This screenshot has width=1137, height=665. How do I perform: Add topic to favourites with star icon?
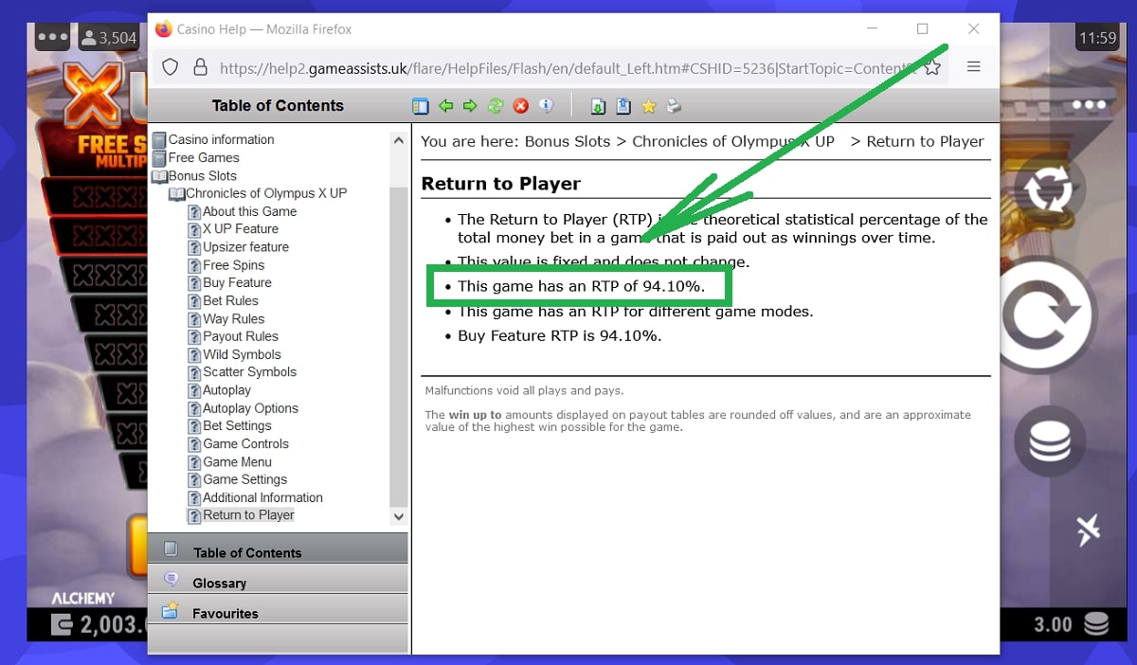tap(649, 106)
